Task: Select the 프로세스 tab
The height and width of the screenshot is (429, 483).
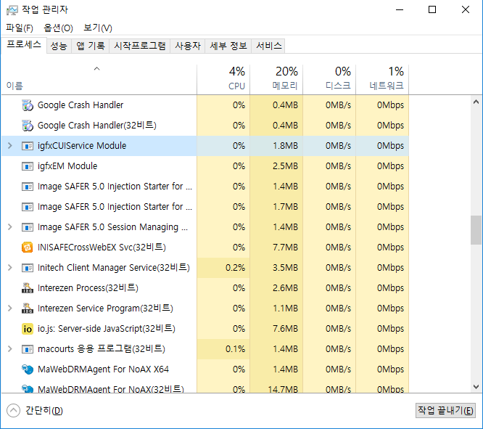Action: click(x=24, y=45)
